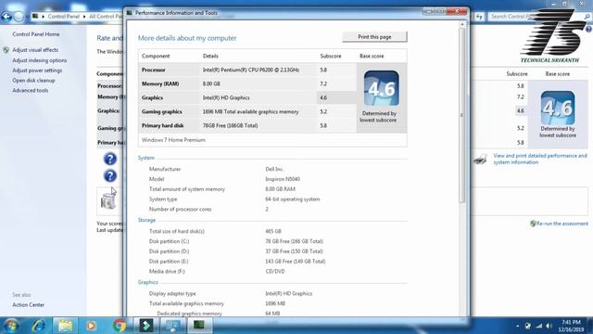Click Windows 7 Home Premium text
Screen dimensions: 593x334
click(x=173, y=140)
